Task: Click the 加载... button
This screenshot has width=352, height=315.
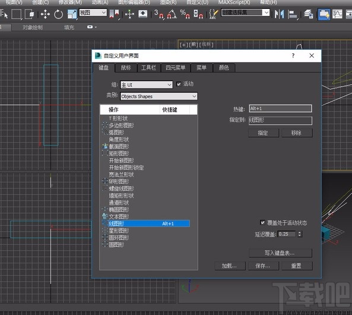Action: [230, 266]
